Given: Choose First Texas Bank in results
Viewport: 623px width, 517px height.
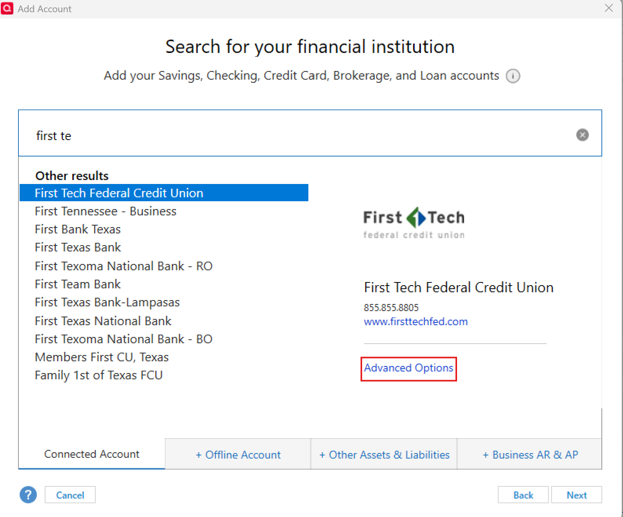Looking at the screenshot, I should pos(78,247).
